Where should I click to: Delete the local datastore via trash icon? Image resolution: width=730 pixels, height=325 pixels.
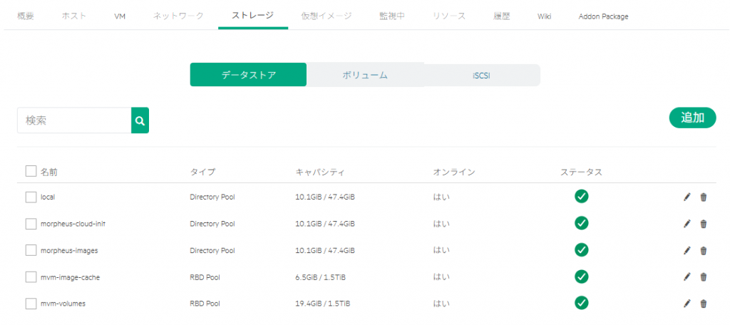coord(703,197)
